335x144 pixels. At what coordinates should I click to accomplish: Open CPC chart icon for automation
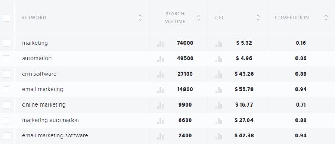point(219,59)
